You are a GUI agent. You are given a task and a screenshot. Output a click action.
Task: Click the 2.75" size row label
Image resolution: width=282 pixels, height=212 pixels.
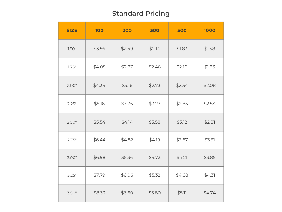point(72,140)
